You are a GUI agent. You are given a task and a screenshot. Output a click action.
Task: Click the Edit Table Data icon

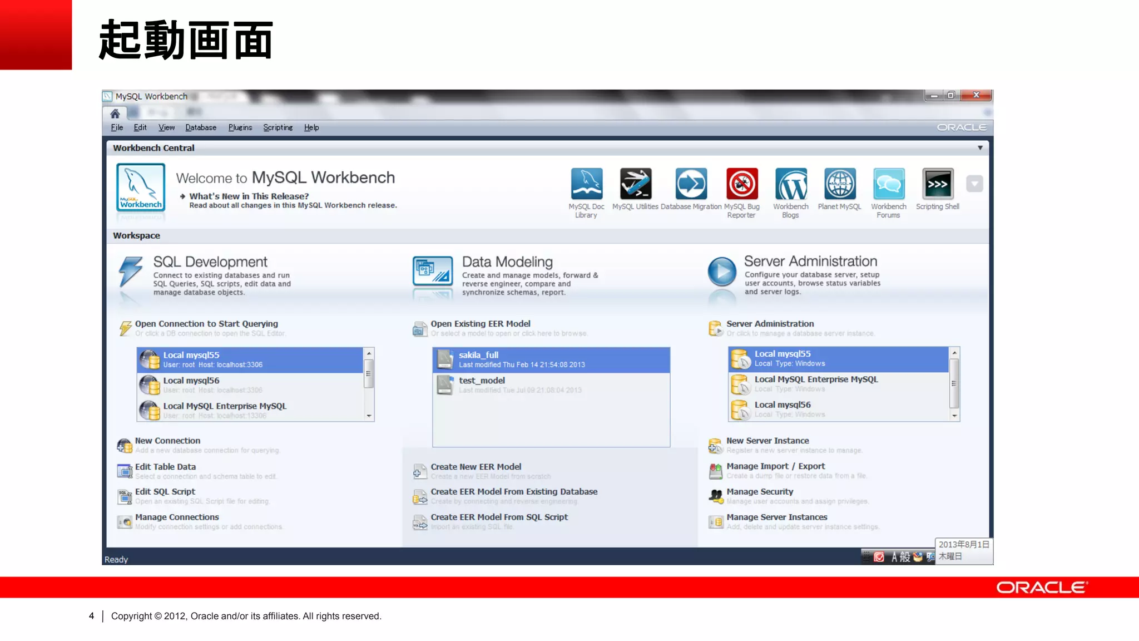(125, 471)
